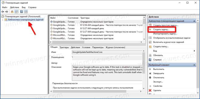
Task: Switch to the Параметры tab
Action: [x=98, y=47]
